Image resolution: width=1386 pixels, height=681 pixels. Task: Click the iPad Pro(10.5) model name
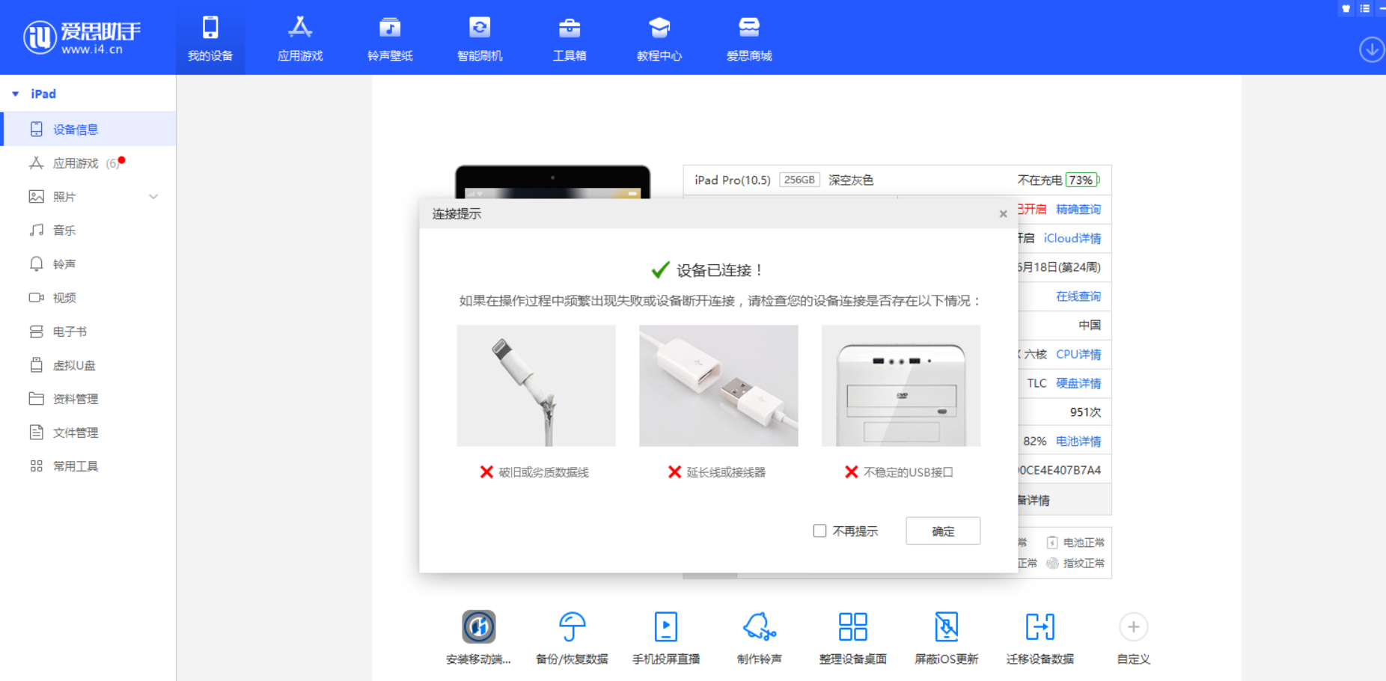732,180
